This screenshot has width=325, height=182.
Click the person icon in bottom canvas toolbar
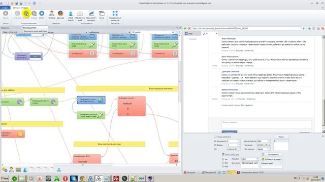tap(11, 170)
